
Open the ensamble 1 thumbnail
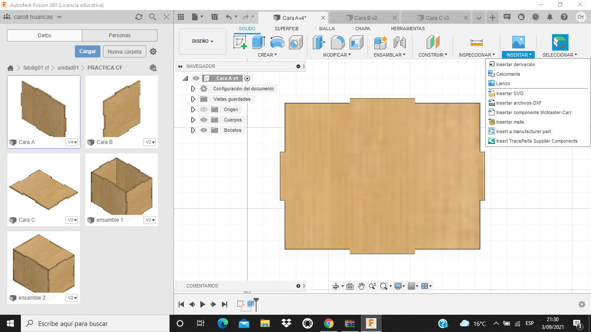[121, 185]
